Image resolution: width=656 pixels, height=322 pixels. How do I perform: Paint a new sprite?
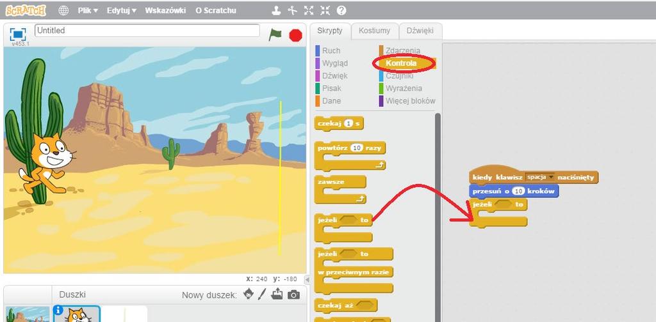(x=262, y=295)
